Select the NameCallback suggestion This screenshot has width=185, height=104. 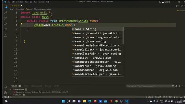(97, 49)
